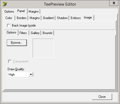Select the top-level Margins tab
The height and width of the screenshot is (104, 120).
pos(34,12)
